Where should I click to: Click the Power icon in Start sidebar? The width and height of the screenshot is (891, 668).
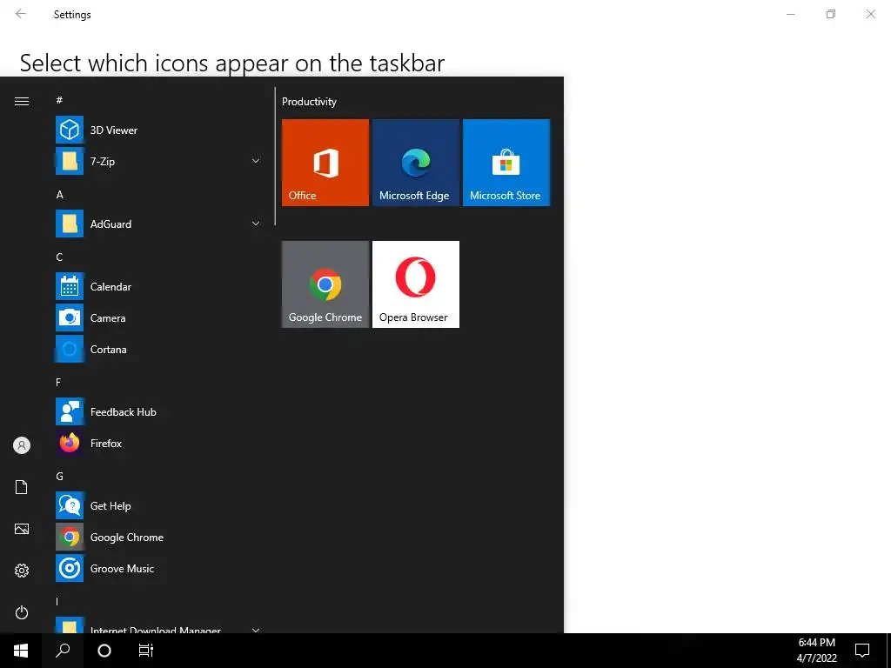[x=22, y=612]
